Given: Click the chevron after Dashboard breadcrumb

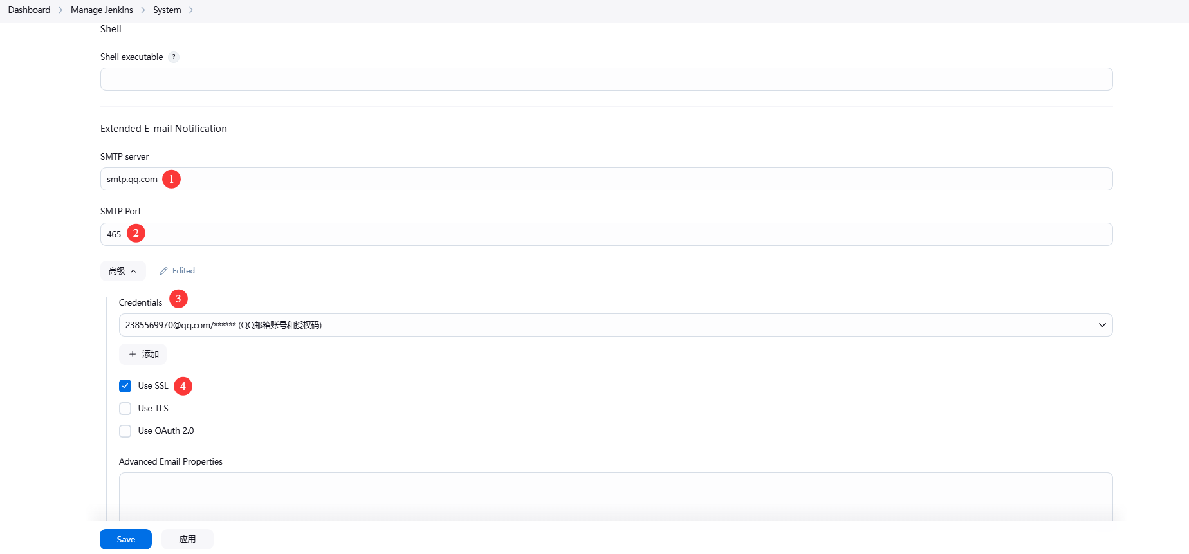Looking at the screenshot, I should 60,10.
